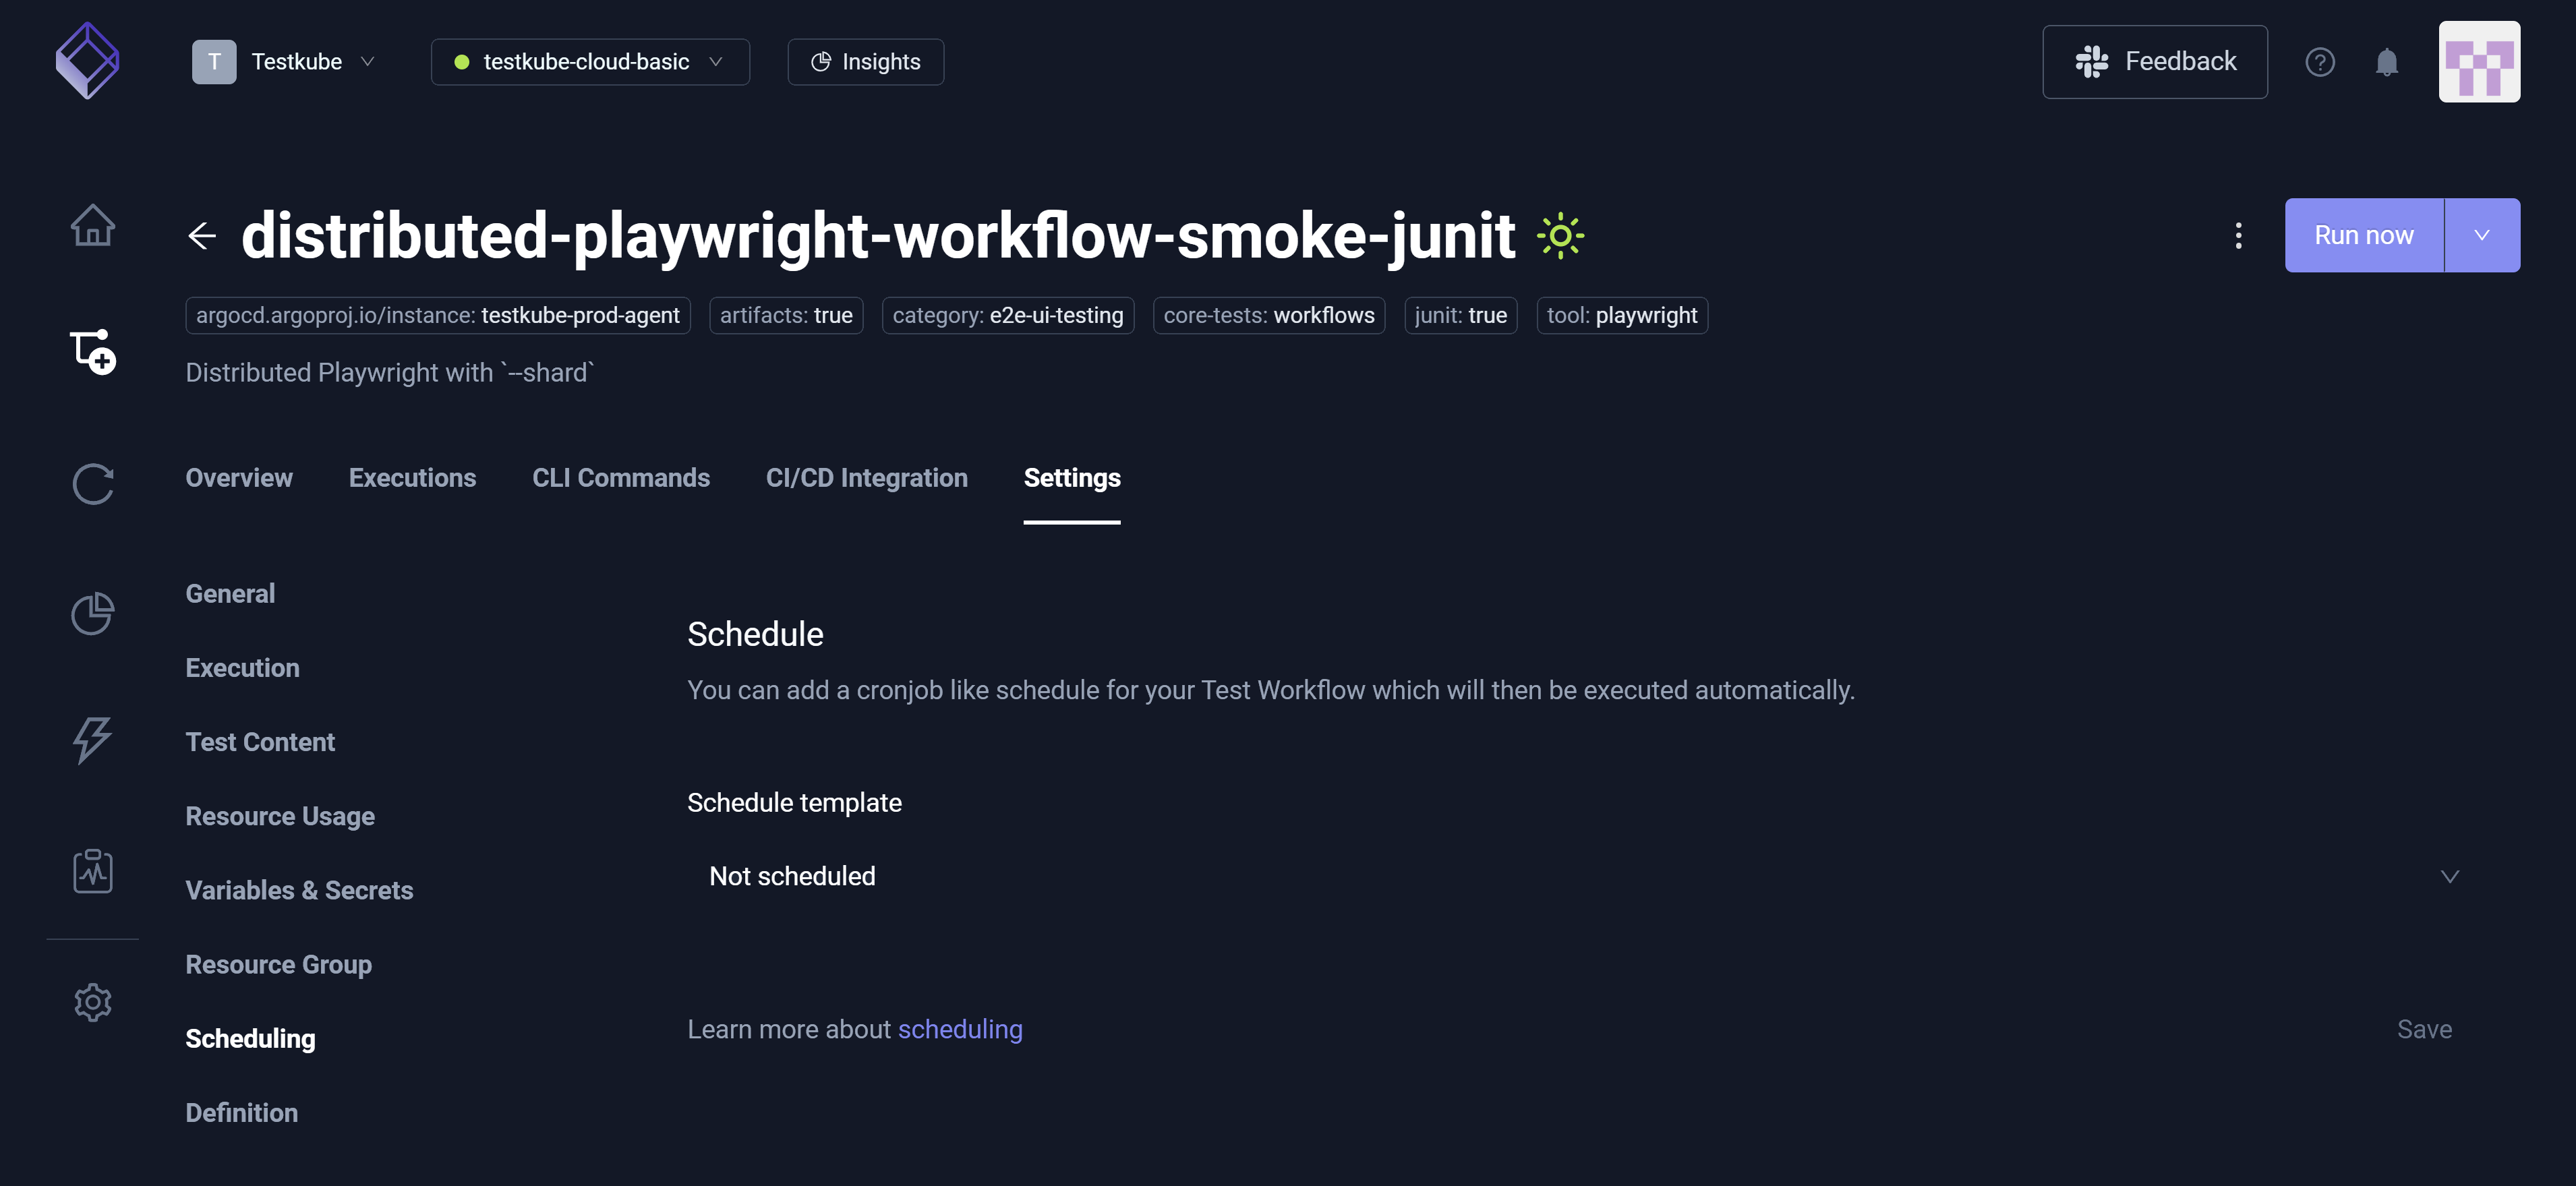Select the Executions circular-arrow sidebar icon
Viewport: 2576px width, 1186px height.
(93, 484)
